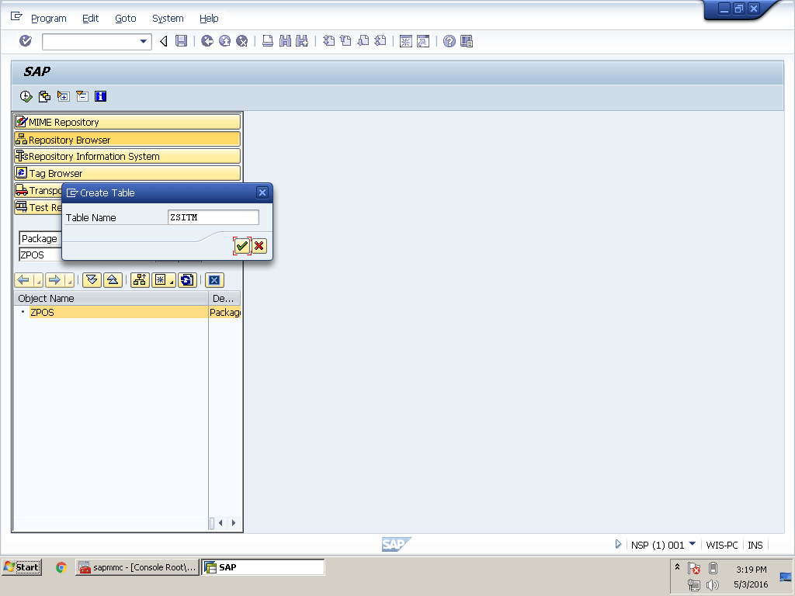The height and width of the screenshot is (596, 795).
Task: Refresh the object list
Action: pos(187,280)
